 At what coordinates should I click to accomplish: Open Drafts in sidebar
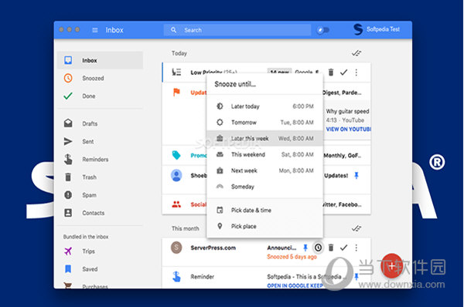coord(100,123)
